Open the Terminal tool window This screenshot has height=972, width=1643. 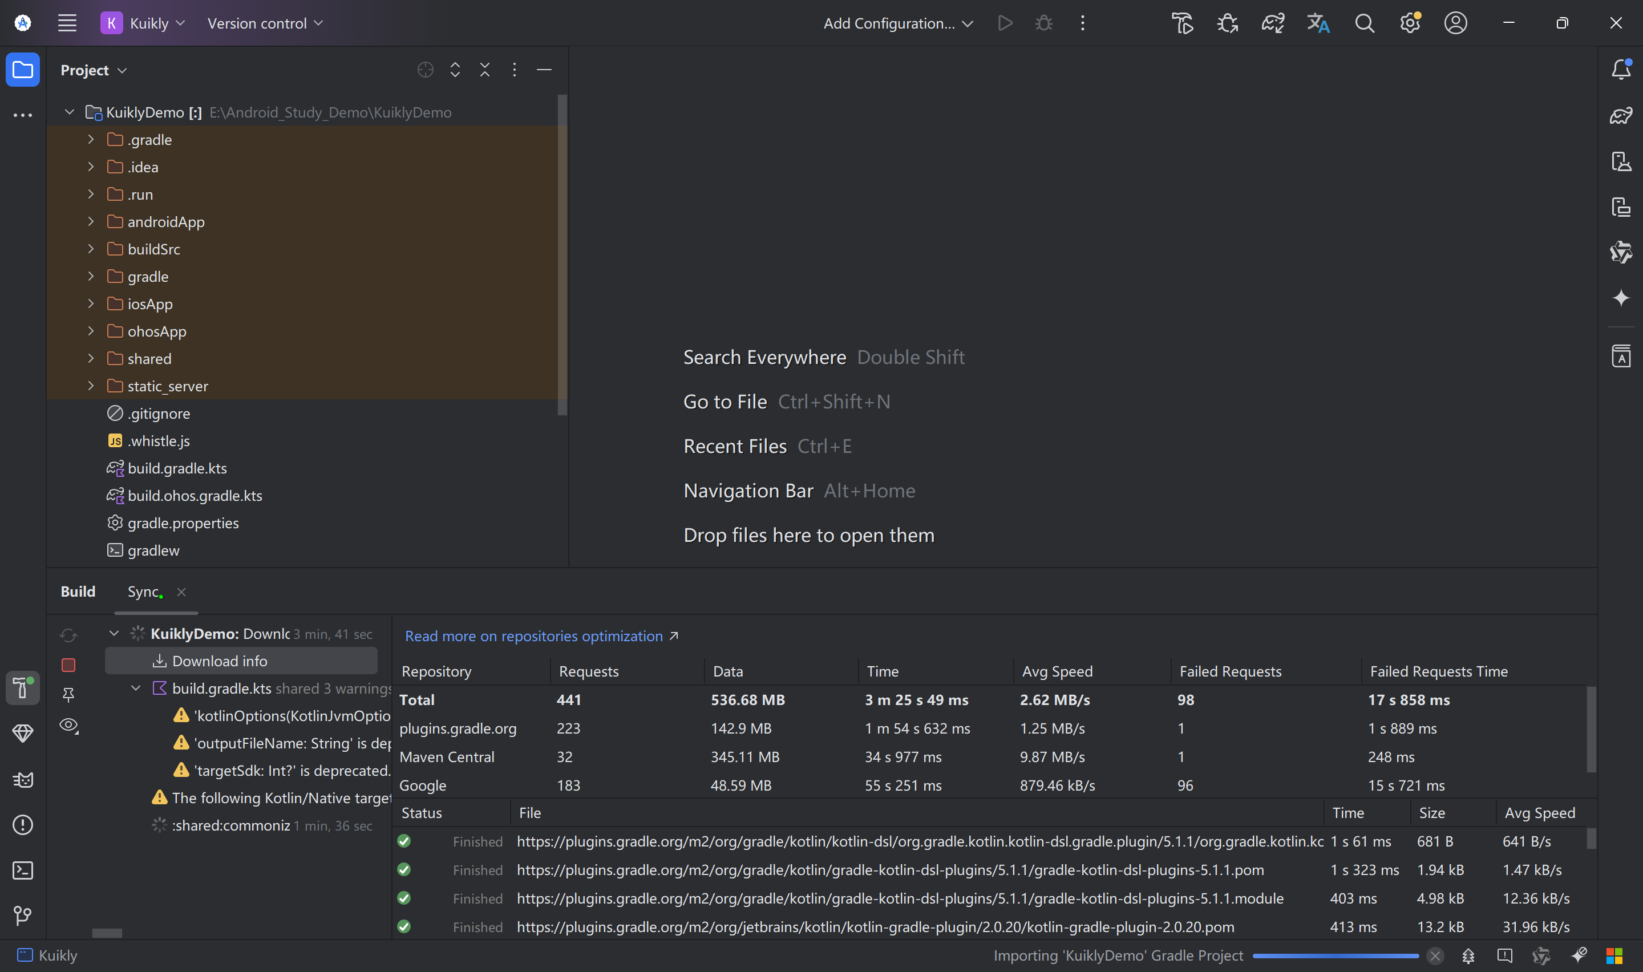pyautogui.click(x=23, y=870)
